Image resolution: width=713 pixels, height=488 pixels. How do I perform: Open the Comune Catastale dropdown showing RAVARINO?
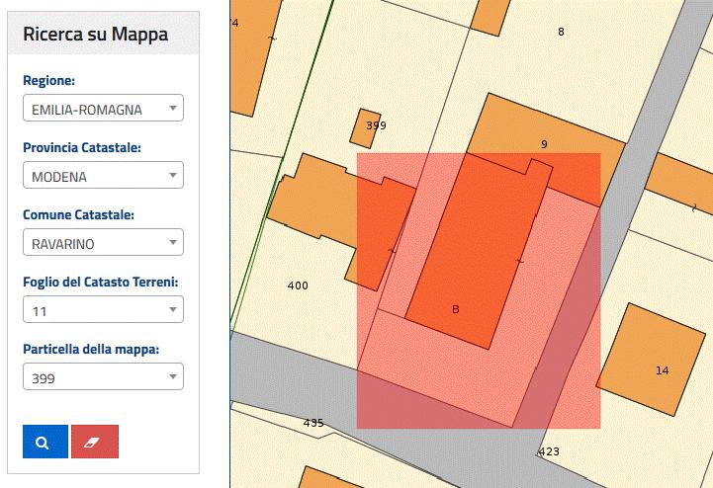point(103,242)
